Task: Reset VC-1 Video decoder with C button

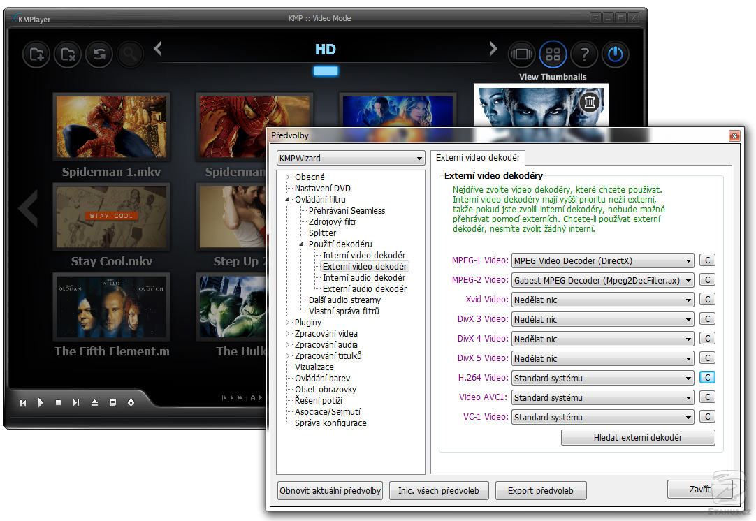Action: coord(707,416)
